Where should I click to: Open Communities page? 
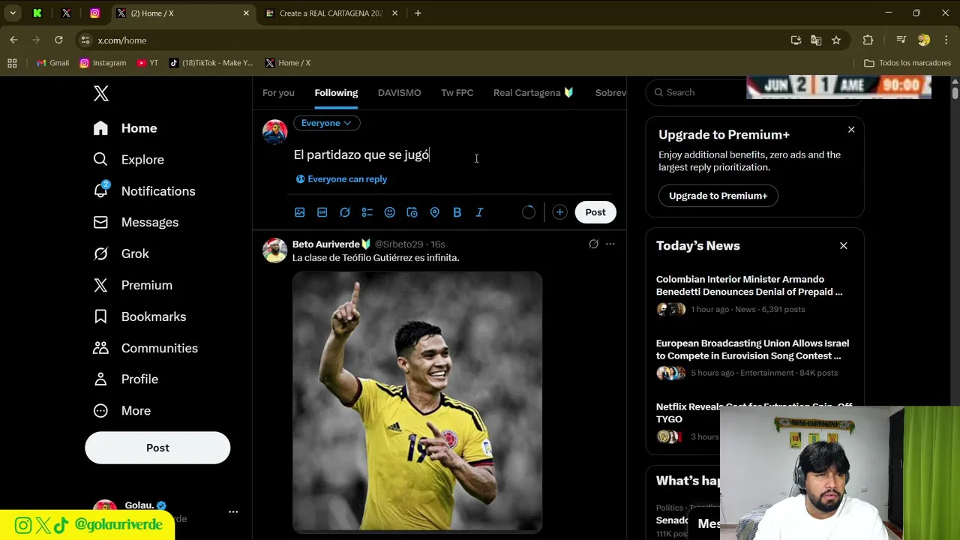tap(145, 348)
